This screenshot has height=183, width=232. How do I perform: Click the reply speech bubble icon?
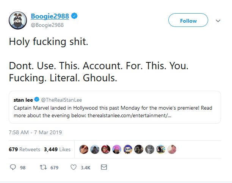coord(12,167)
